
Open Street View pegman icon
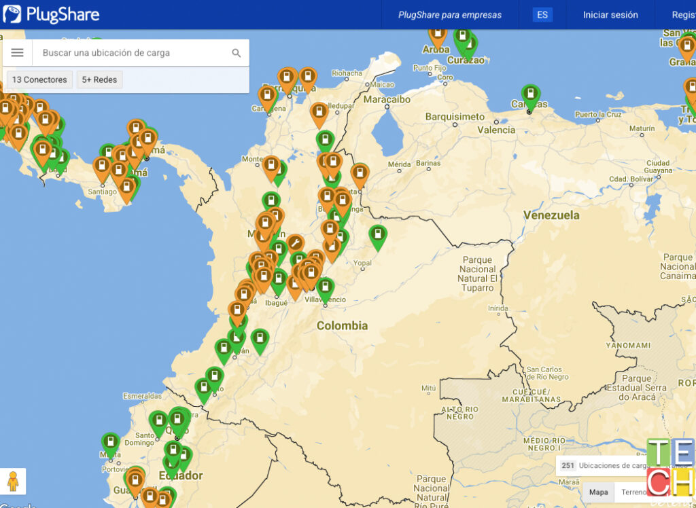[x=14, y=481]
